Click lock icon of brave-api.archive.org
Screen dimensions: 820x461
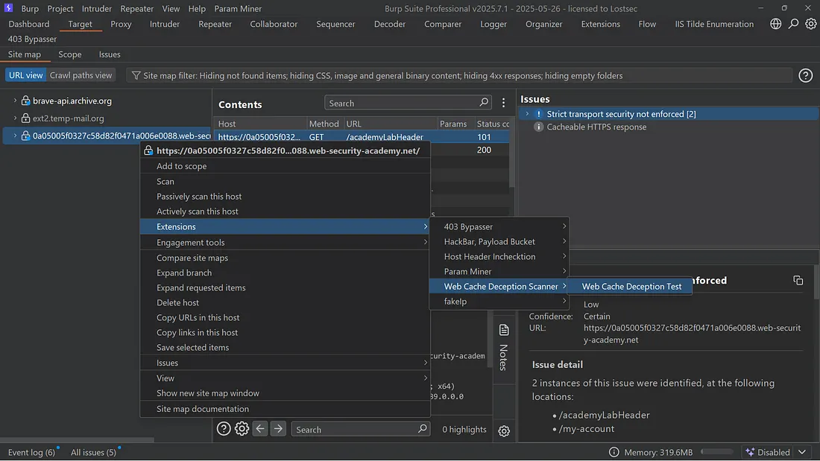[x=25, y=101]
